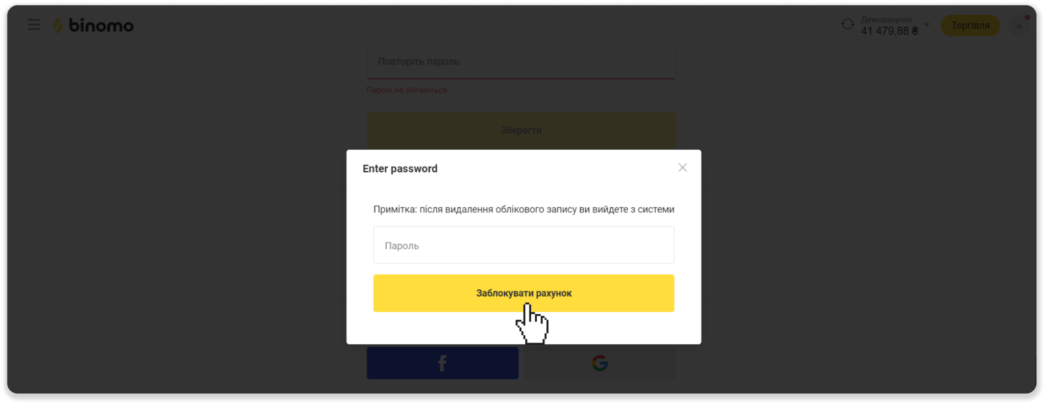Focus the Повторіть пароль field
The image size is (1045, 404).
point(521,62)
